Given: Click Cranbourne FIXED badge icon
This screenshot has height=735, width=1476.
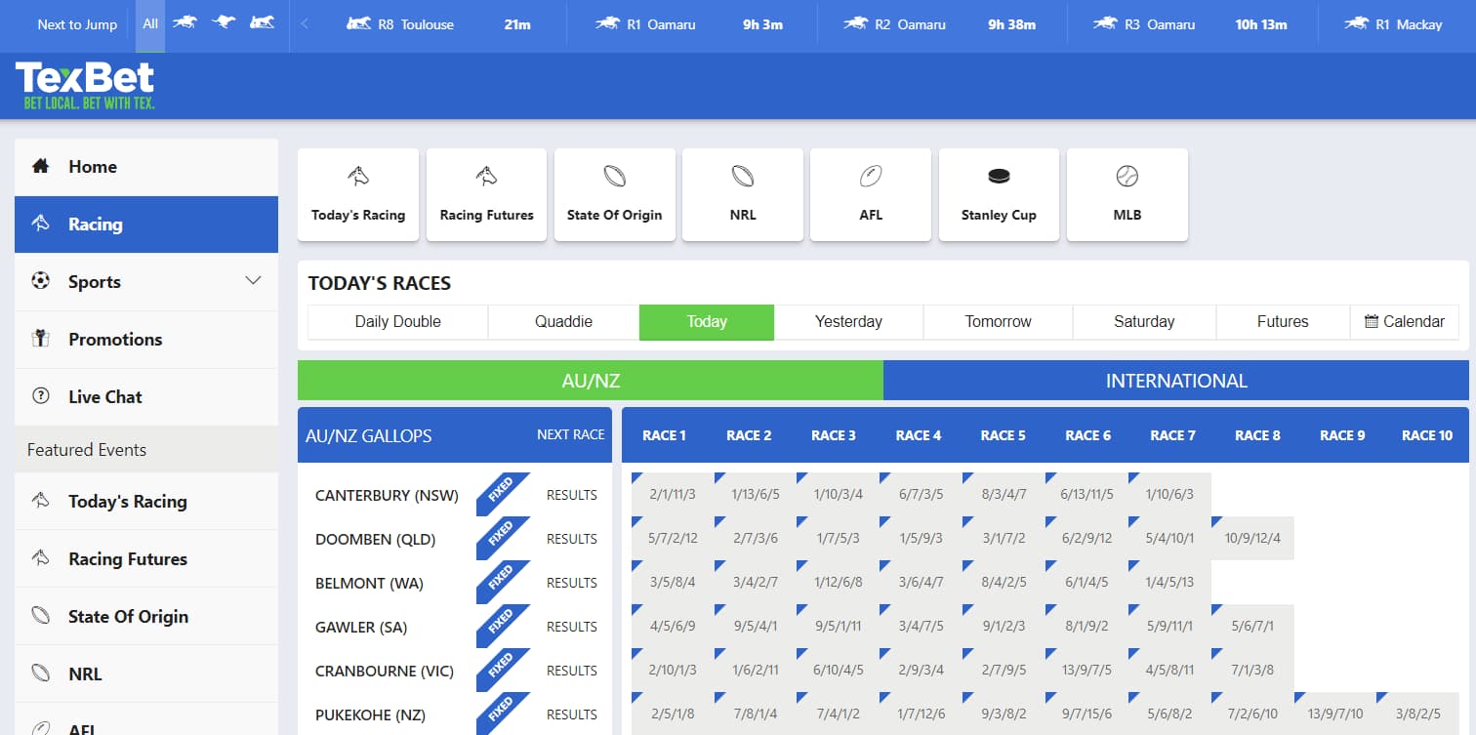Looking at the screenshot, I should coord(502,670).
